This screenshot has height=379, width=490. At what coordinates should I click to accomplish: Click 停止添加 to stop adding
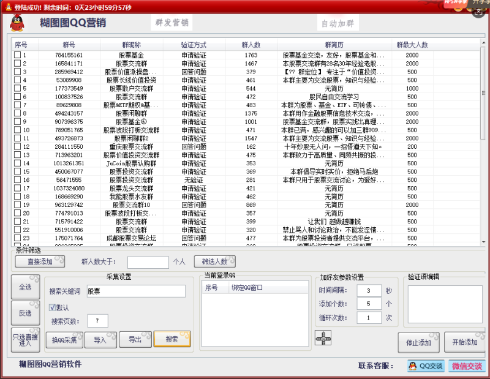coord(418,343)
